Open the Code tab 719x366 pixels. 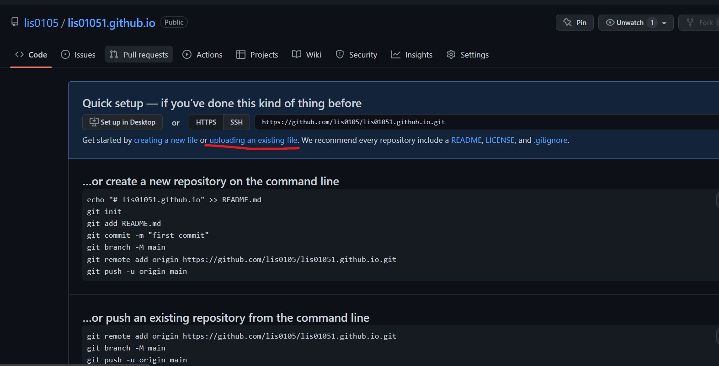click(x=31, y=55)
